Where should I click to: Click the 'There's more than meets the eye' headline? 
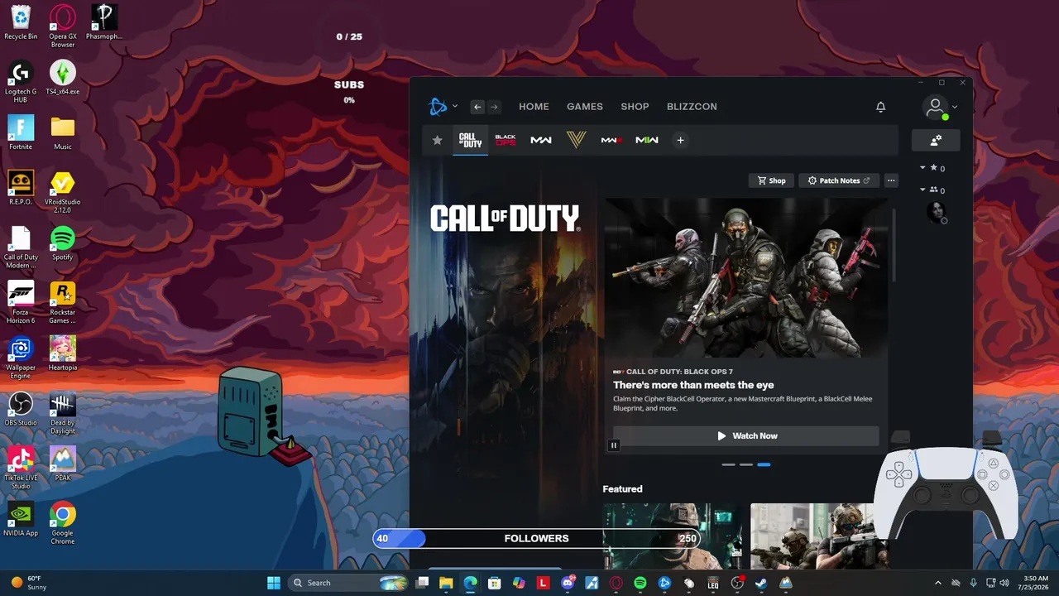click(693, 385)
